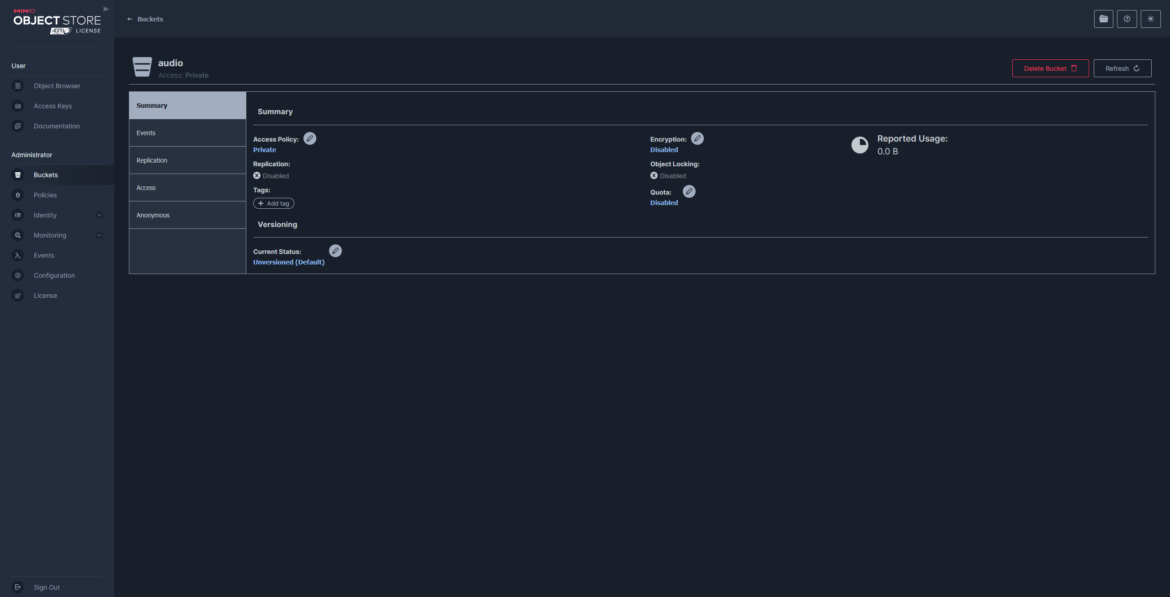Click the Buckets sidebar icon
Viewport: 1170px width, 597px height.
pyautogui.click(x=18, y=175)
